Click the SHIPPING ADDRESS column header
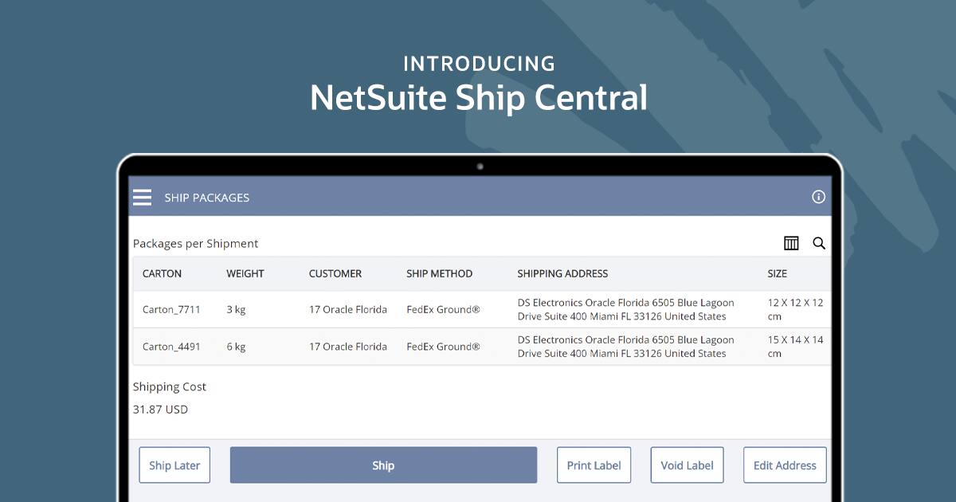The height and width of the screenshot is (502, 956). tap(562, 273)
